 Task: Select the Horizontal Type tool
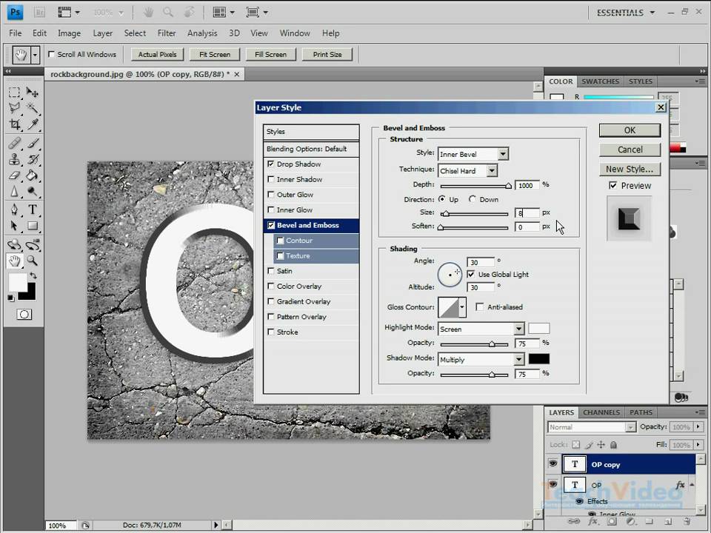pos(33,210)
